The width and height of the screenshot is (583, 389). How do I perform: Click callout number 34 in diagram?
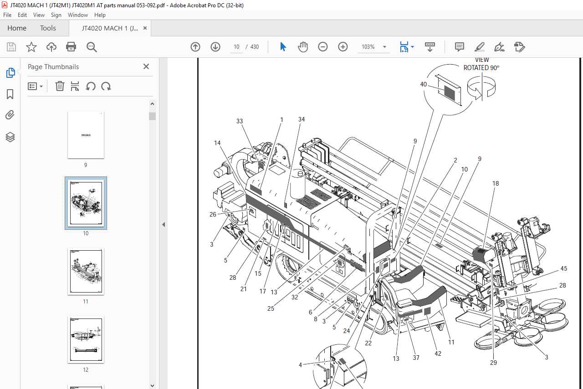point(301,119)
